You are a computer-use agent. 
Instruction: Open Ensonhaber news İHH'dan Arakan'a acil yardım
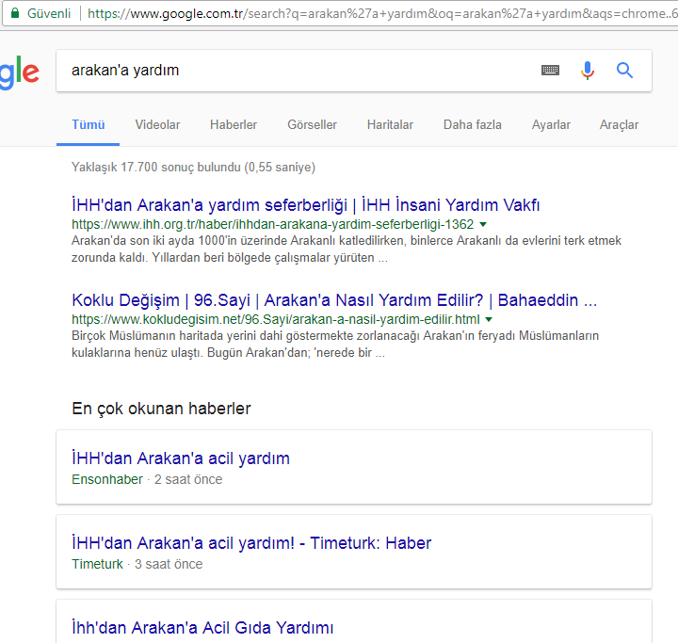pyautogui.click(x=181, y=458)
